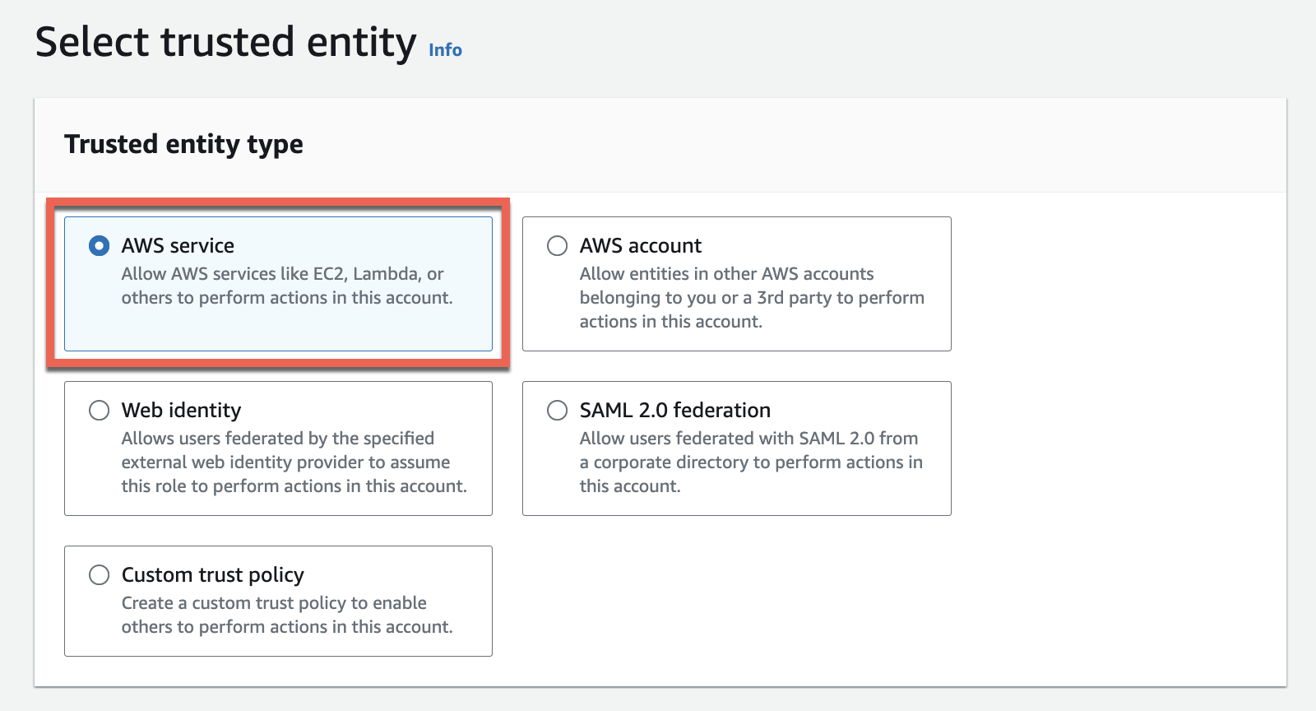Click the 'Custom trust policy' card title
1316x711 pixels.
212,575
